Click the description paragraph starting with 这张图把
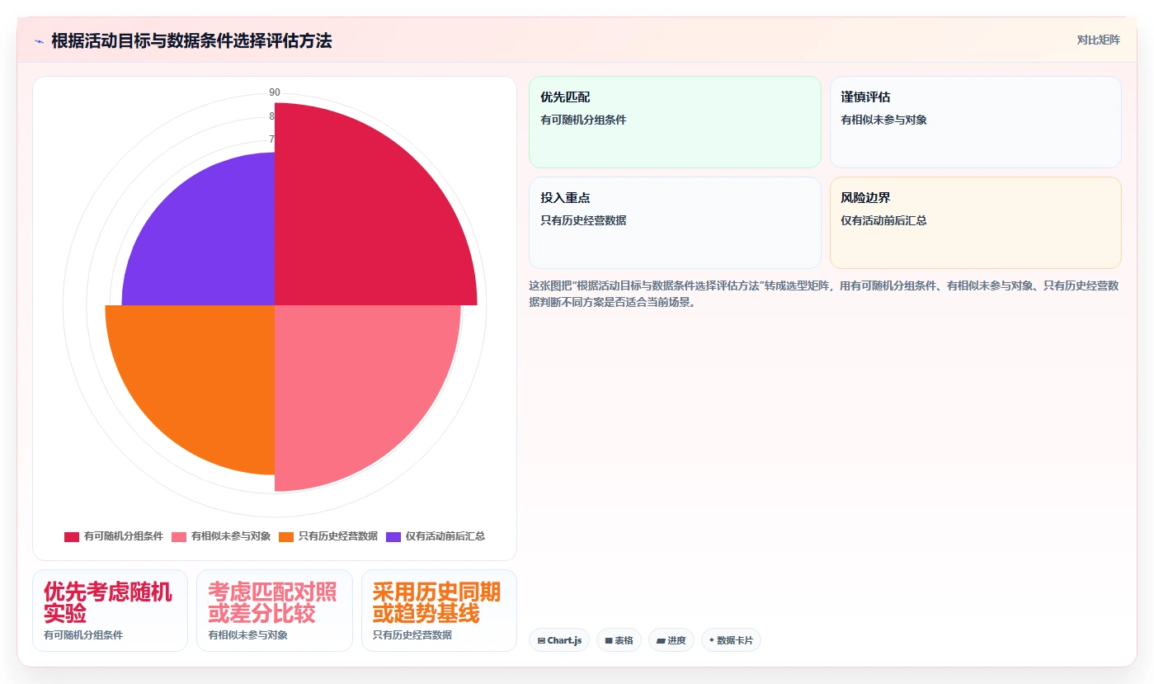 [823, 294]
